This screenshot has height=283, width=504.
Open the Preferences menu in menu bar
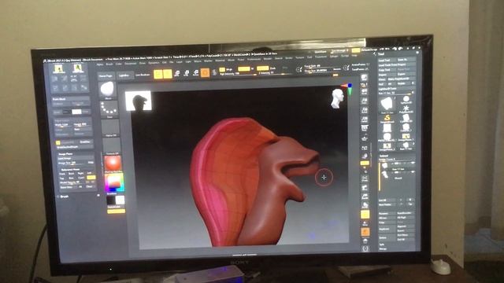click(x=254, y=60)
